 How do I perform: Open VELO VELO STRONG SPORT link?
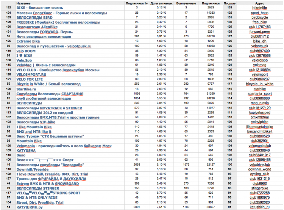48,193
